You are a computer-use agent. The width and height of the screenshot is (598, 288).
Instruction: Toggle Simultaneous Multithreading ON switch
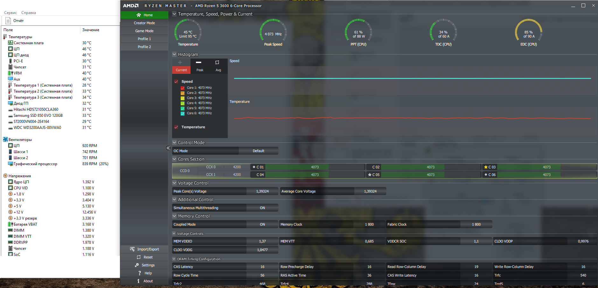pos(262,208)
